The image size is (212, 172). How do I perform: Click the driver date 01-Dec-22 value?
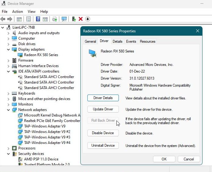point(137,71)
